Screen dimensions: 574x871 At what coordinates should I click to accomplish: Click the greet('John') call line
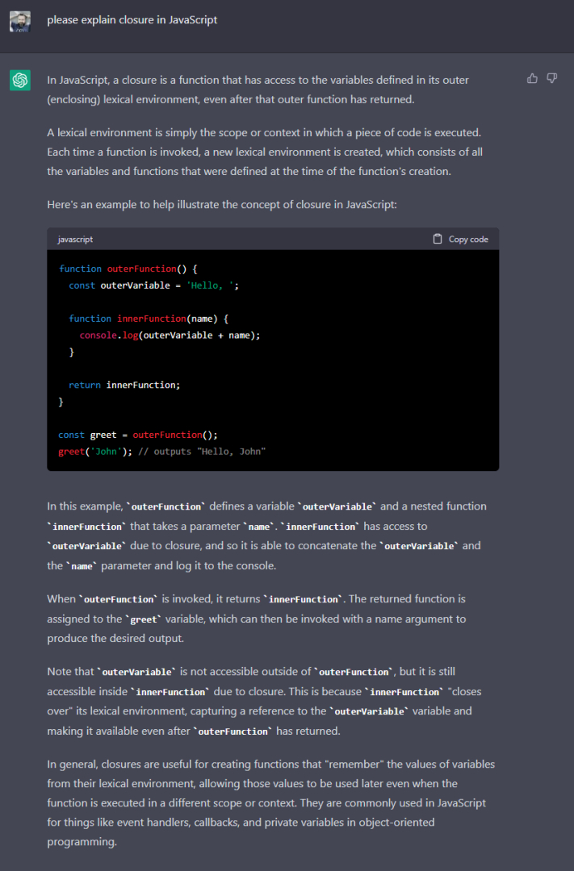click(x=161, y=452)
